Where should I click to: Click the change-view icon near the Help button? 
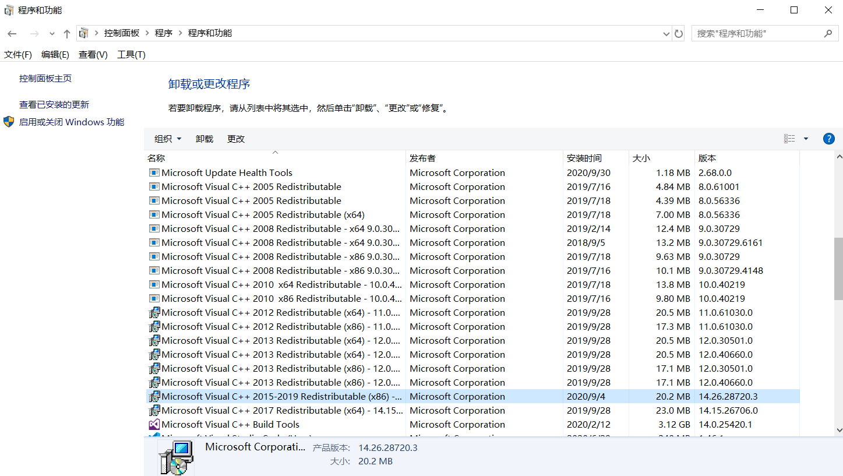(x=790, y=139)
